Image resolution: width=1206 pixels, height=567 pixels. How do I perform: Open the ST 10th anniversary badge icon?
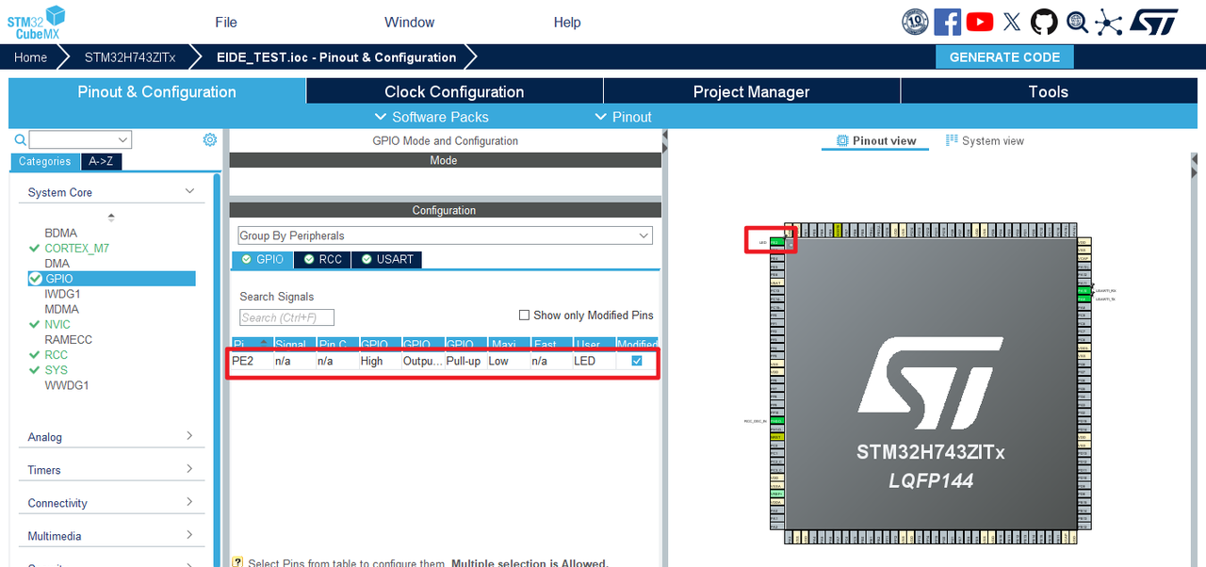click(x=915, y=22)
